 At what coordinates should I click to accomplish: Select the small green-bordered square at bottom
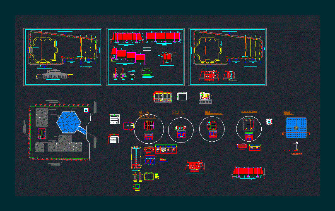137,187
